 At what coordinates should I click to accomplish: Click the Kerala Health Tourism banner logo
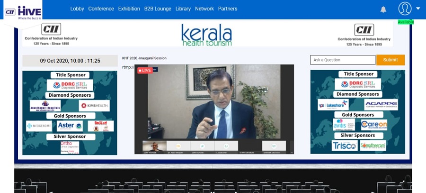point(206,35)
